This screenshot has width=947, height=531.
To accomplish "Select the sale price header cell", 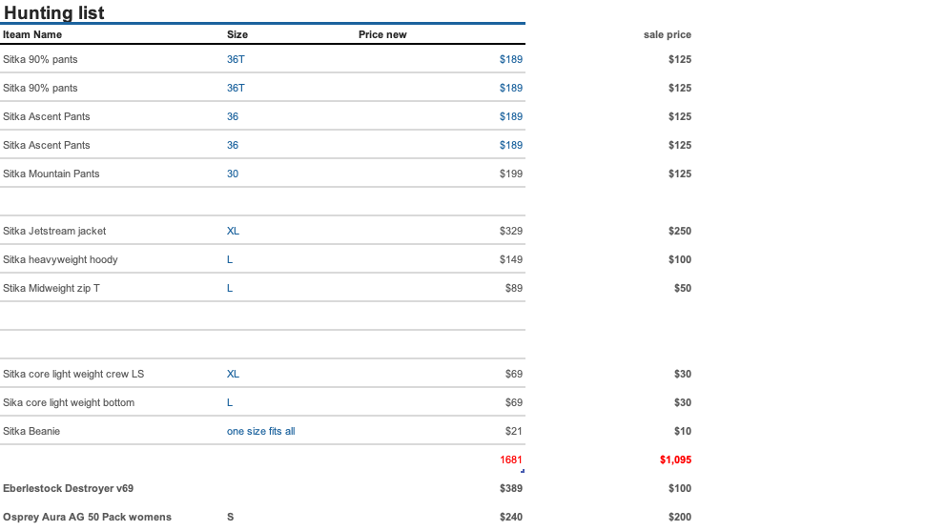I will coord(668,34).
